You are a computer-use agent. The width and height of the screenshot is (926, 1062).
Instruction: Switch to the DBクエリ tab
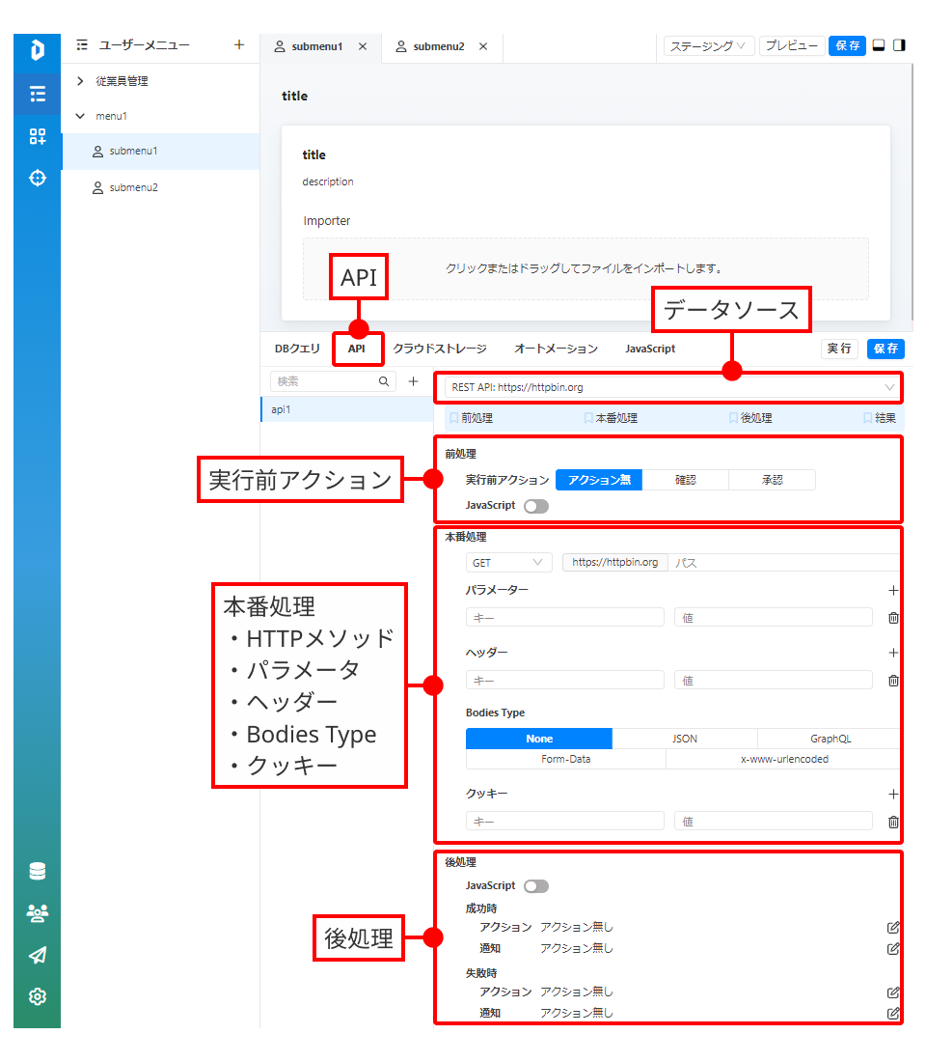pyautogui.click(x=297, y=349)
